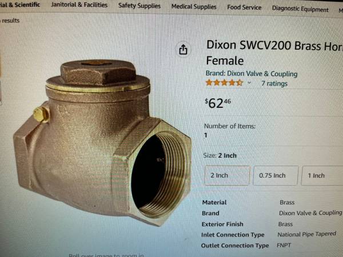Select the 0.75 Inch size option
The width and height of the screenshot is (343, 257).
pos(276,175)
